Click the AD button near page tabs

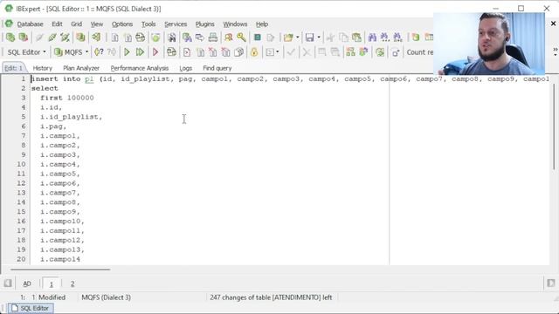(27, 283)
